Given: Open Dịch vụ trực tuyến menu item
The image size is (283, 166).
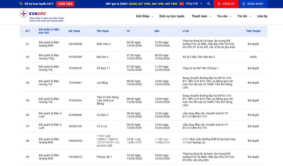Looking at the screenshot, I should point(172,16).
